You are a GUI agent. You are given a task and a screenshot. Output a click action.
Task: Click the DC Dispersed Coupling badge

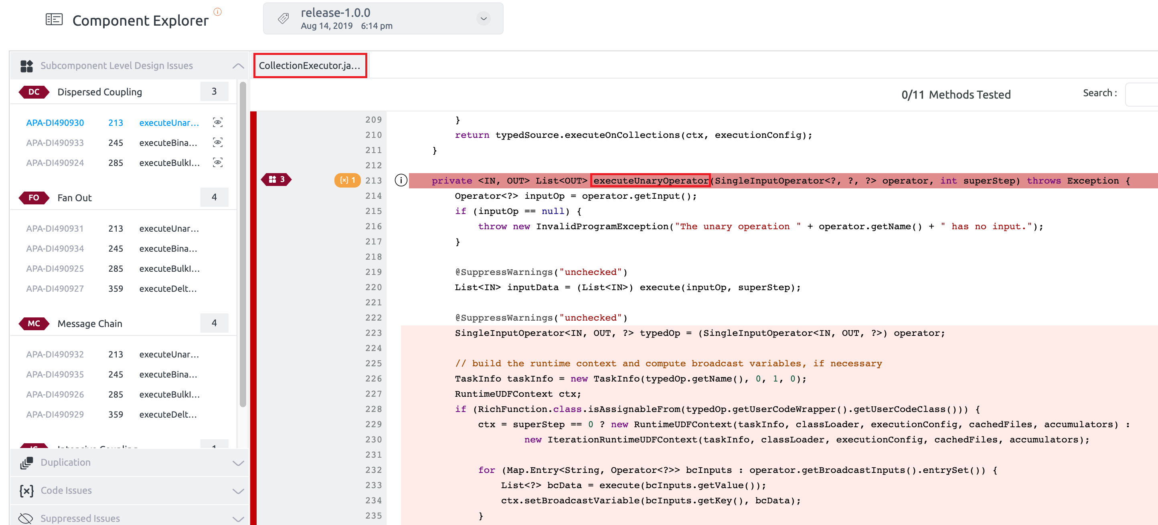point(34,92)
